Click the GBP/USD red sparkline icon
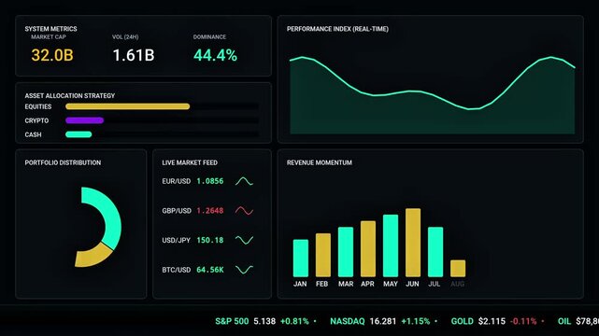599x336 pixels. 244,211
